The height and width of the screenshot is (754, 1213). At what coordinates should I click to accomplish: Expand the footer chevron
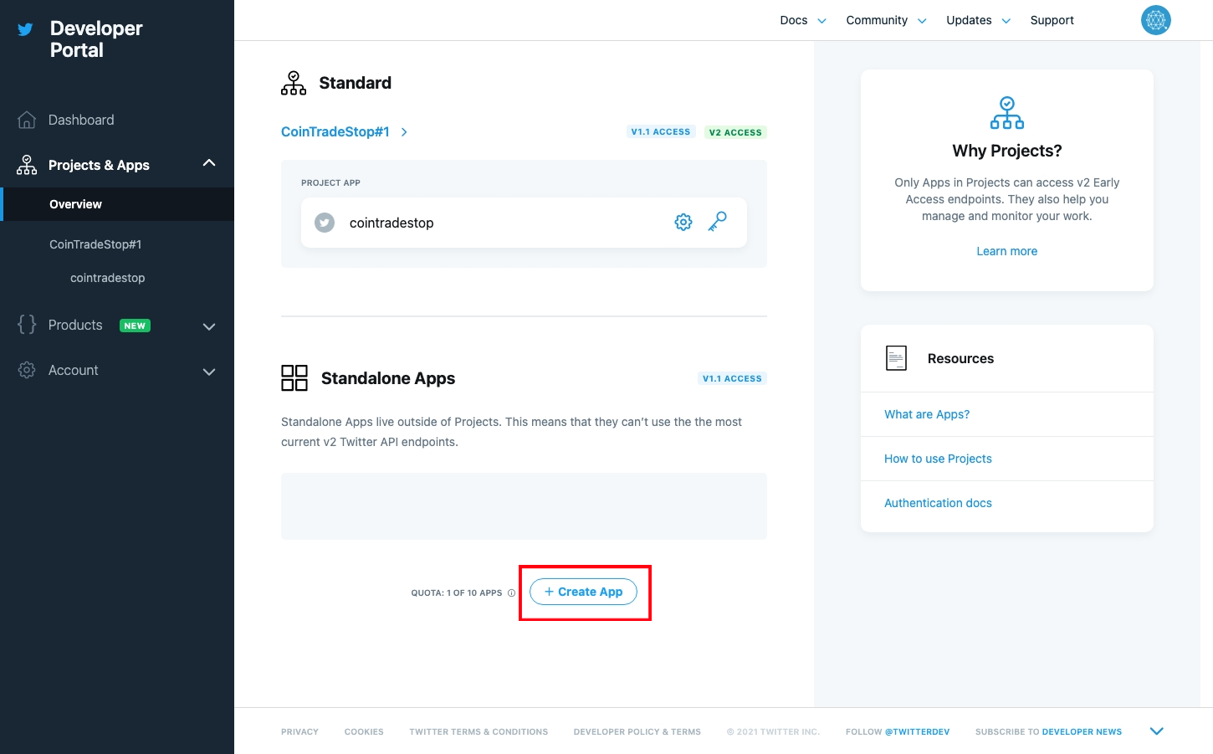tap(1157, 731)
